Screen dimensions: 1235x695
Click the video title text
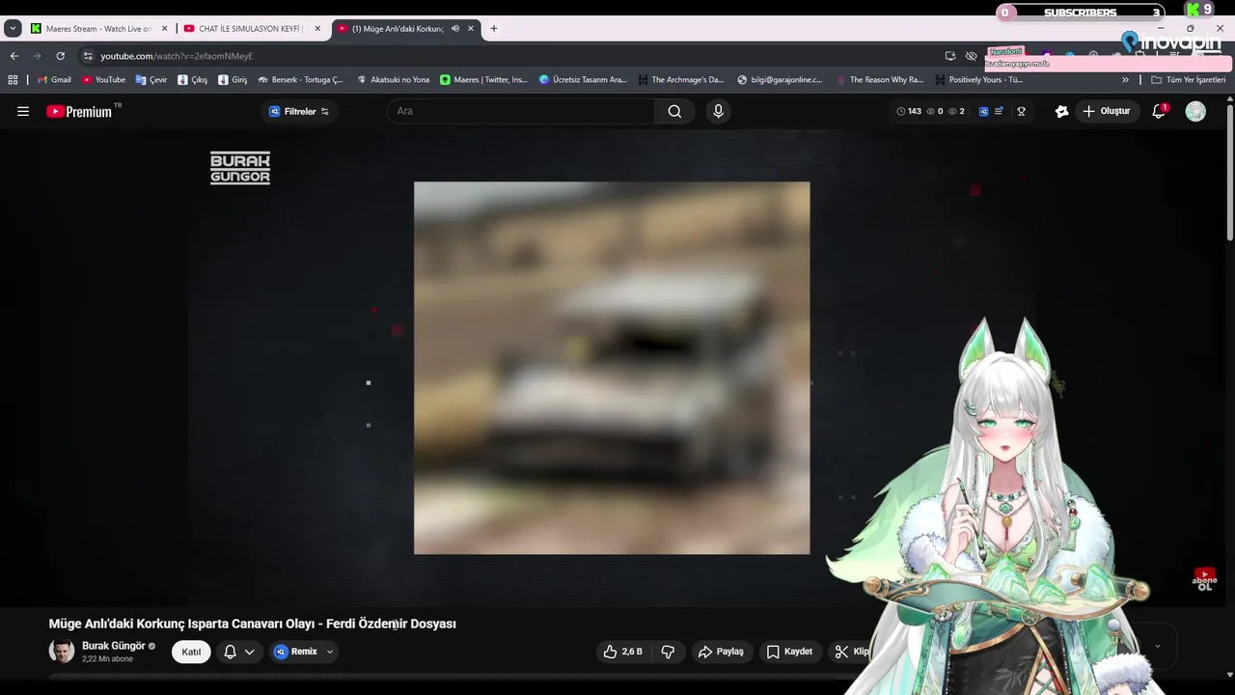[253, 624]
